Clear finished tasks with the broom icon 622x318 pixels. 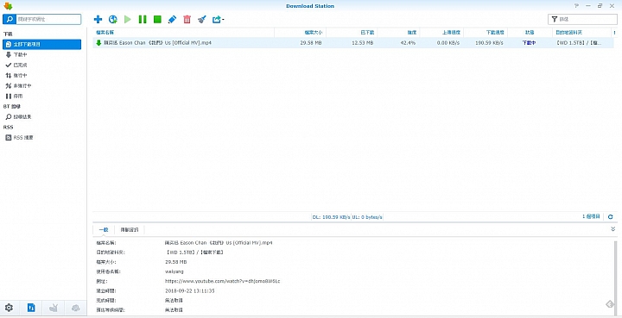[202, 19]
